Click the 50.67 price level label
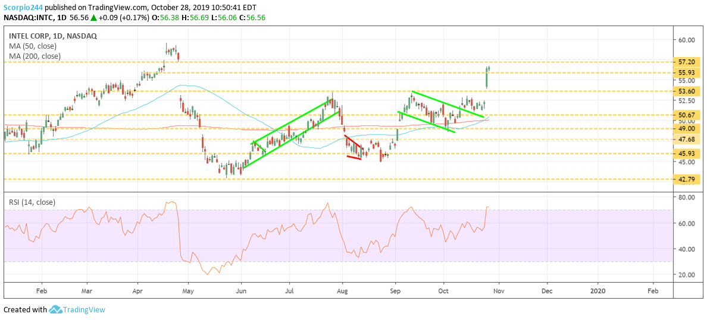Image resolution: width=707 pixels, height=320 pixels. click(x=686, y=115)
